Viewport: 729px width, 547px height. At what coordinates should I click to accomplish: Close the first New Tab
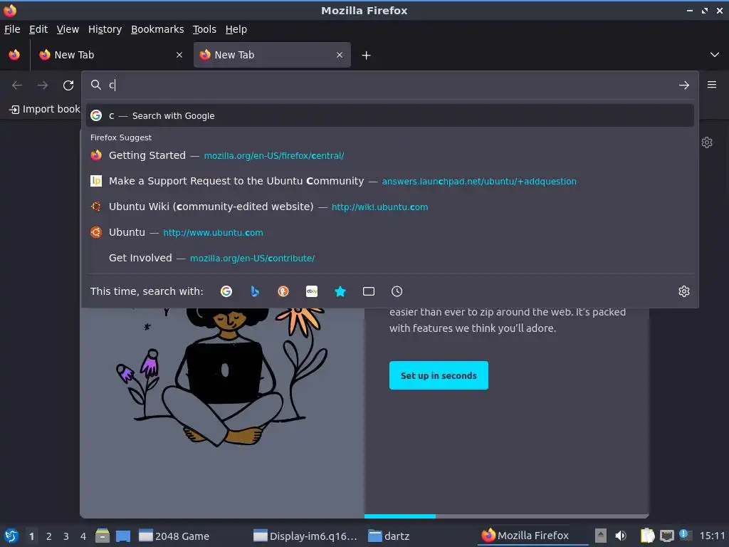coord(179,55)
